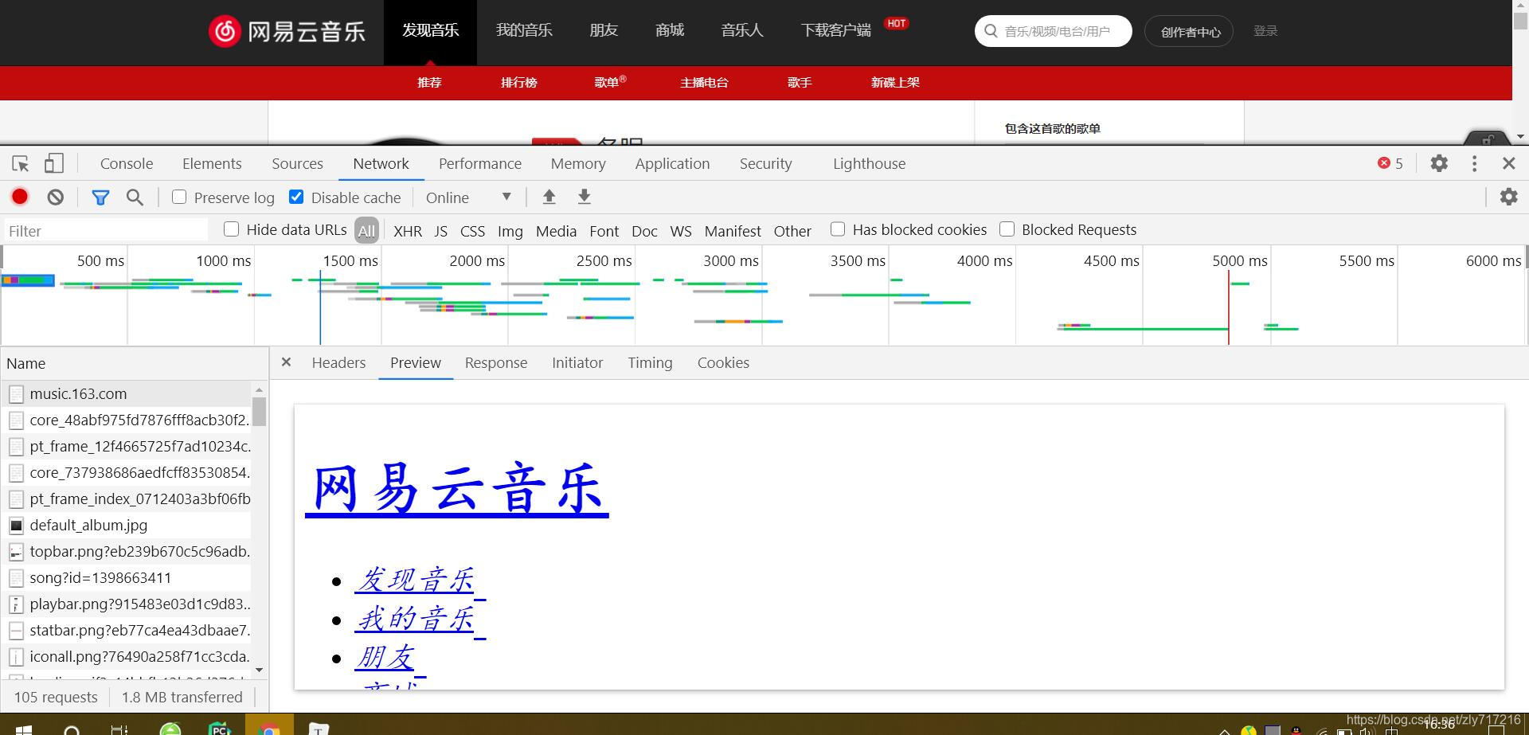Clear network log using the clear icon

54,197
